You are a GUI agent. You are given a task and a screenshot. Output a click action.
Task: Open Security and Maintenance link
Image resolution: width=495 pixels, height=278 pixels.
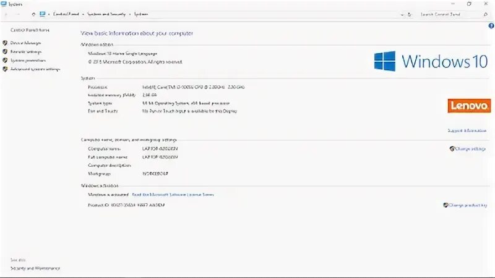[35, 268]
